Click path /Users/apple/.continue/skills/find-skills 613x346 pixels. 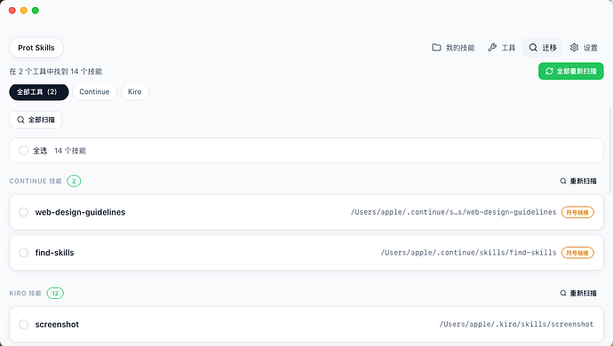pos(468,253)
